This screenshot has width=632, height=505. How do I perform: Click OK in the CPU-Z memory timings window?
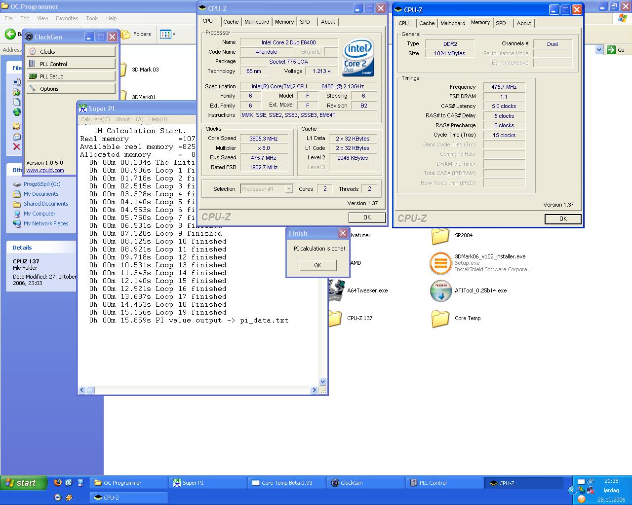pos(563,219)
